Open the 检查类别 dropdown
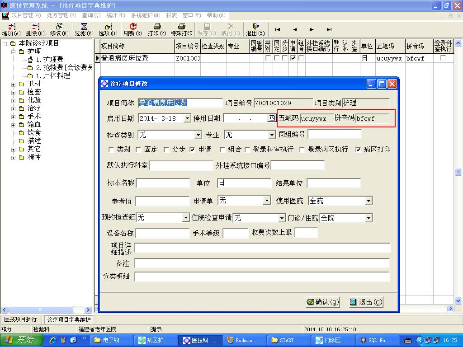The height and width of the screenshot is (347, 463). 198,135
